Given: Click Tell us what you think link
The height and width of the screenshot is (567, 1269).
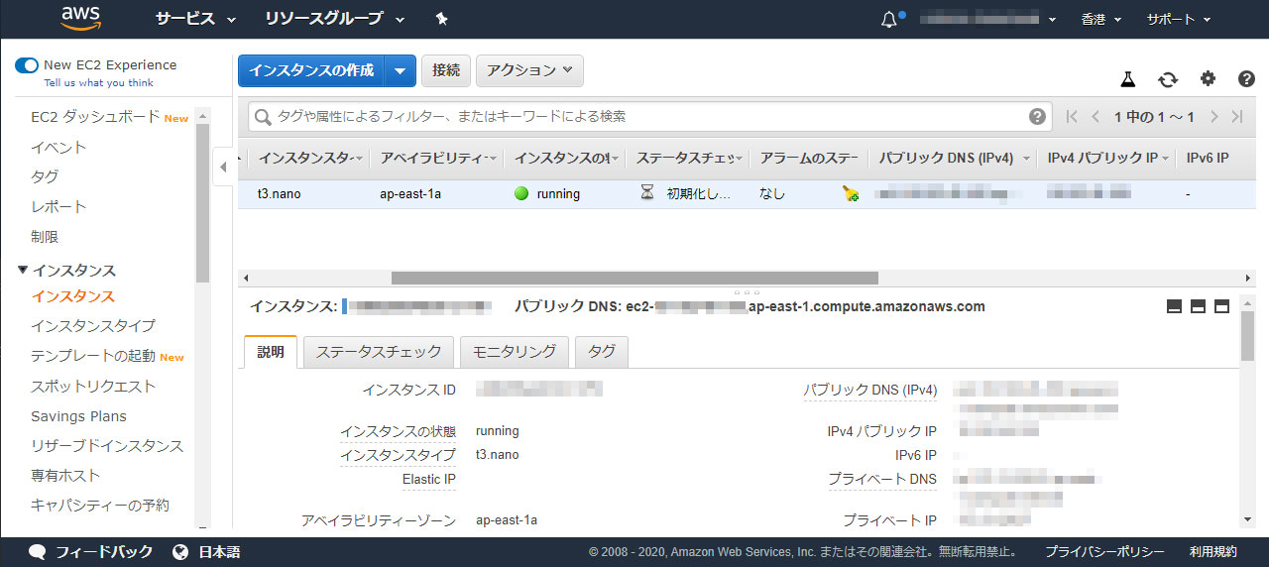Looking at the screenshot, I should tap(98, 83).
